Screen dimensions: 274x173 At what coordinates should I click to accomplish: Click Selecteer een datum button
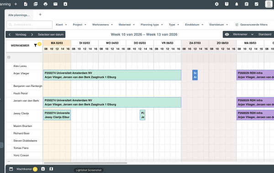51,35
